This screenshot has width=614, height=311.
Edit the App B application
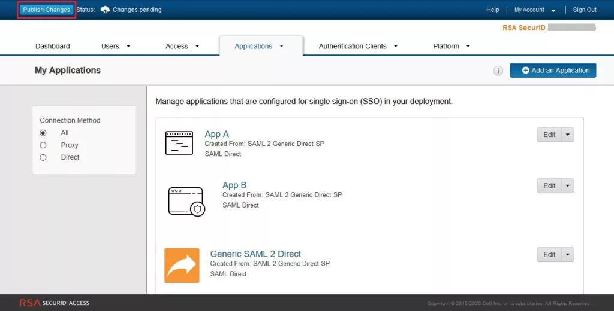coord(549,186)
